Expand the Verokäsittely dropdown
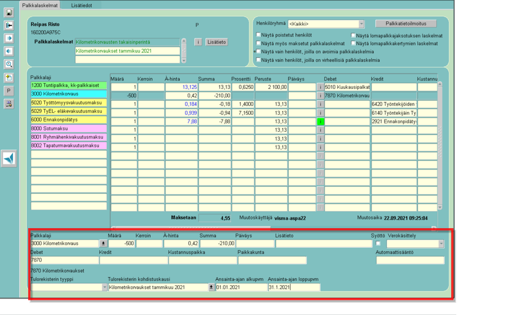 [441, 244]
